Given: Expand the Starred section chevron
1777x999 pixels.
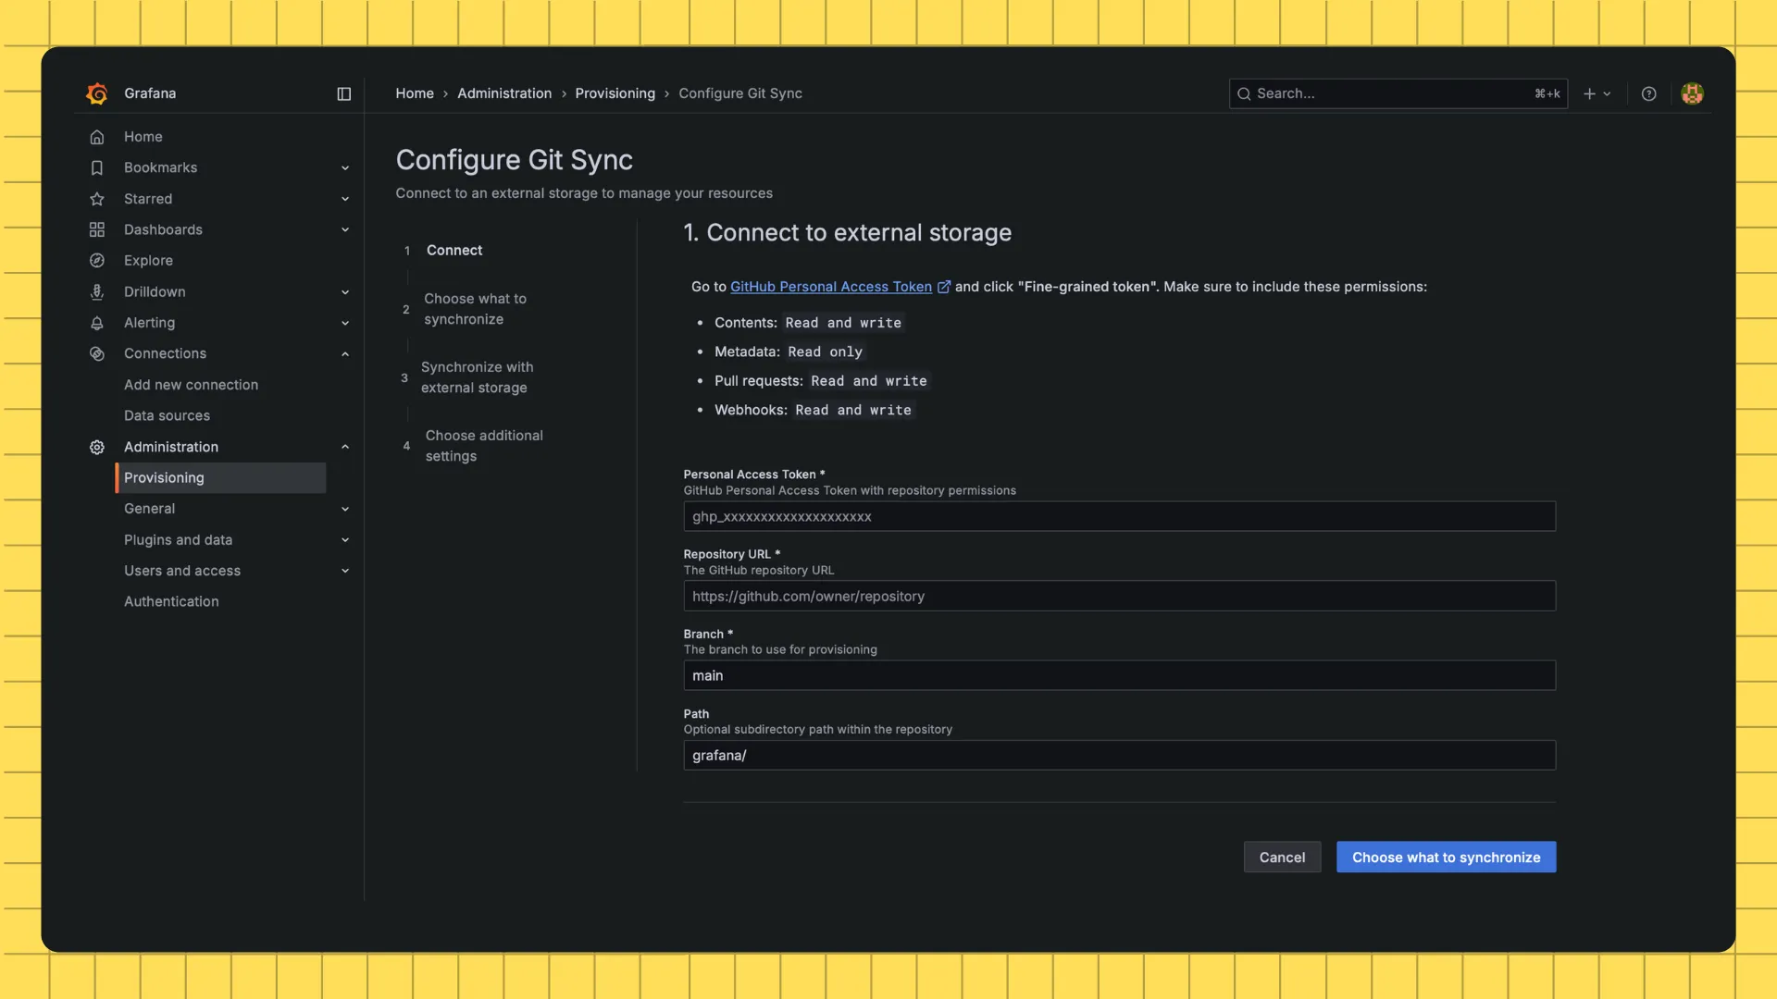Looking at the screenshot, I should [x=345, y=199].
